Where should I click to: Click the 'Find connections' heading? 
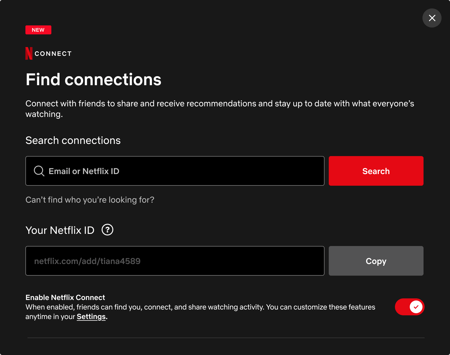[x=93, y=80]
